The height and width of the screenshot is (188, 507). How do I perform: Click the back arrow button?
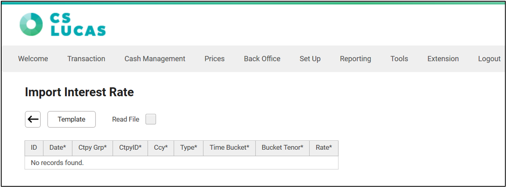[x=33, y=119]
